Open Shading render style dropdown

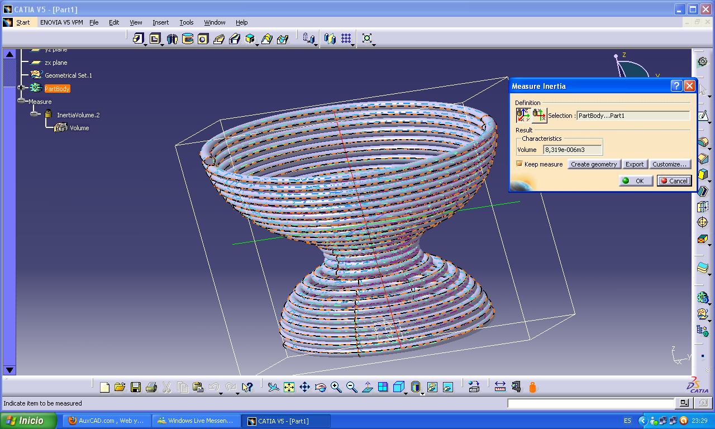[422, 393]
